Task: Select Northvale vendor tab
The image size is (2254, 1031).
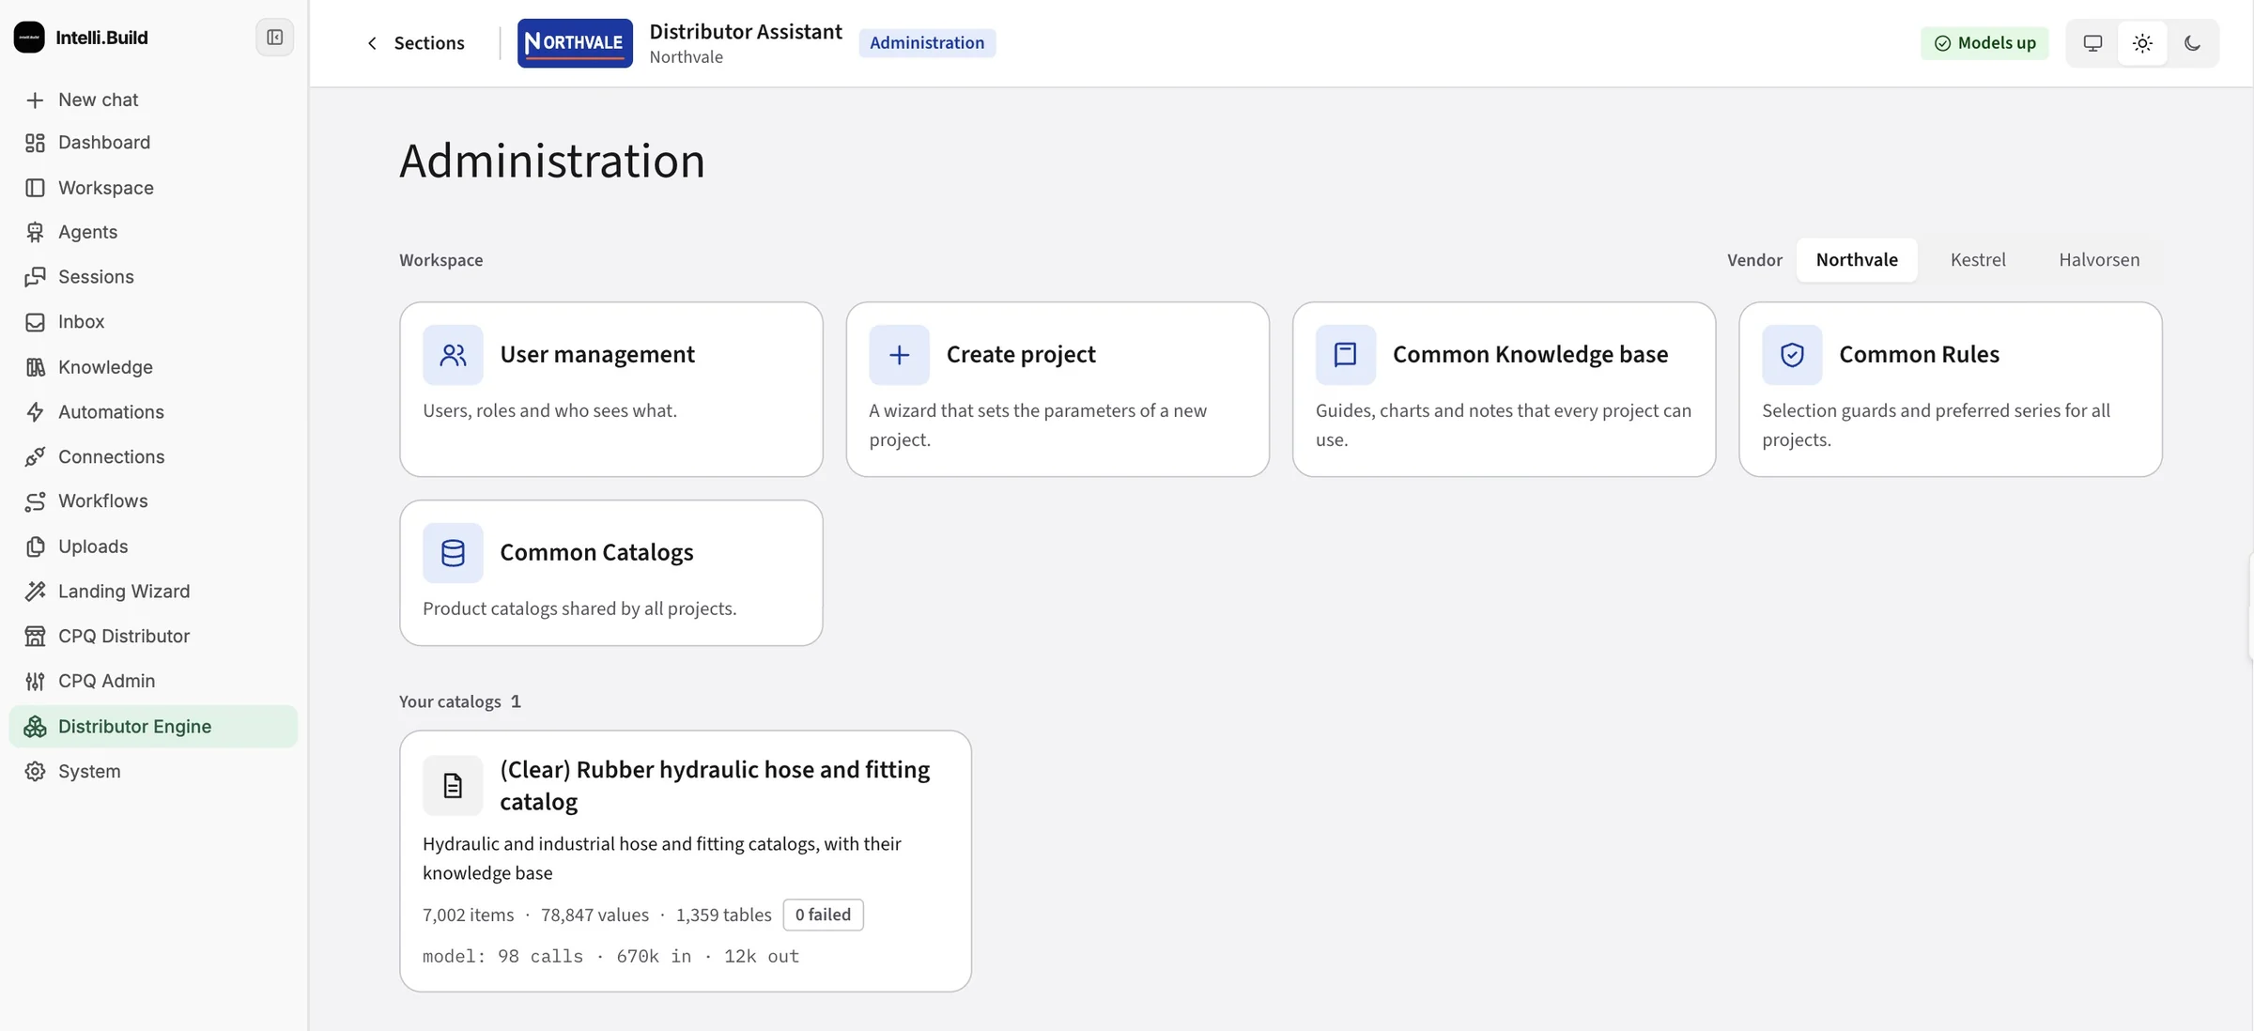Action: [x=1857, y=260]
